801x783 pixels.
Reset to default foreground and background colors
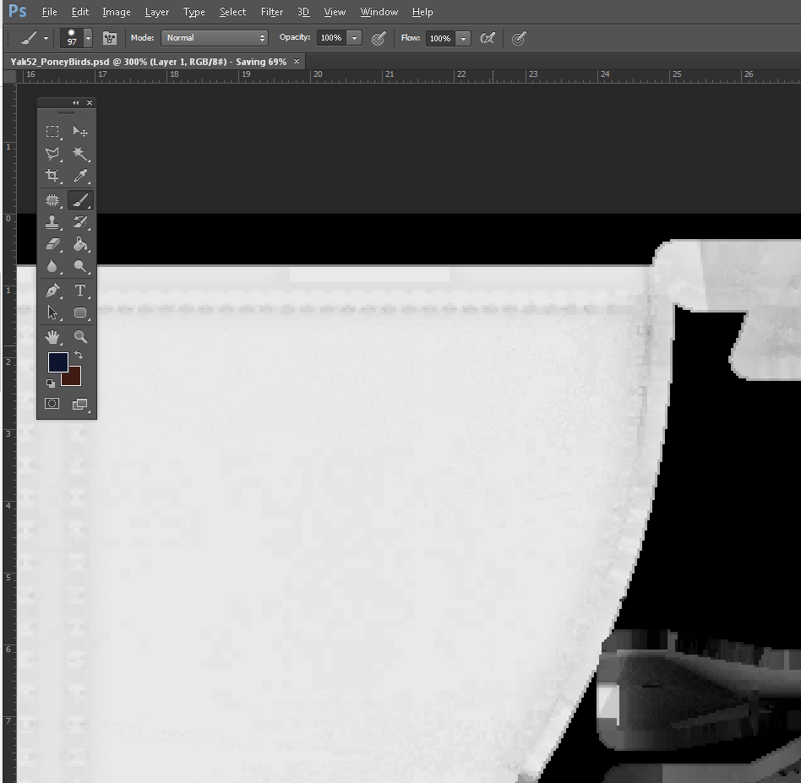coord(51,383)
